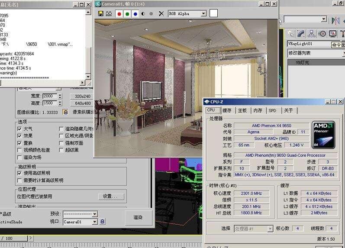Open the Display panel icon

tap(333, 34)
